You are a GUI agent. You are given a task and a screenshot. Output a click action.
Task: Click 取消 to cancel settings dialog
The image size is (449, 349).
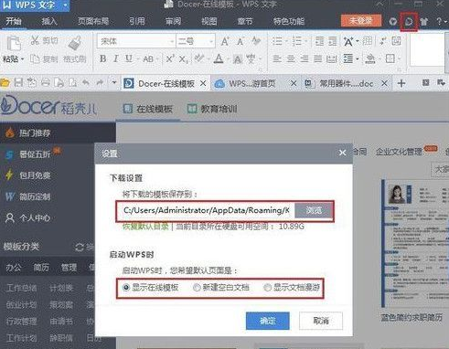click(x=321, y=321)
